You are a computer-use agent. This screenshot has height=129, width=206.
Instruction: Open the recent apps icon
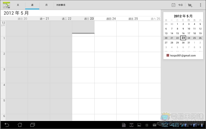pyautogui.click(x=32, y=125)
